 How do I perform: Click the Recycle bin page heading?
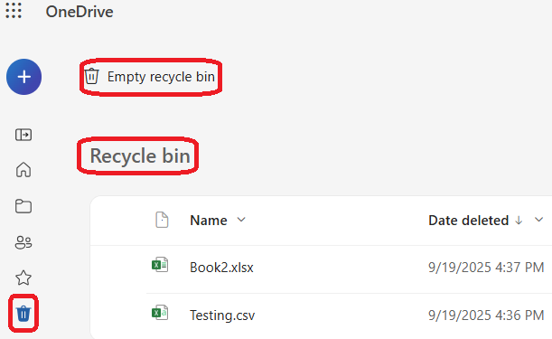[x=140, y=155]
